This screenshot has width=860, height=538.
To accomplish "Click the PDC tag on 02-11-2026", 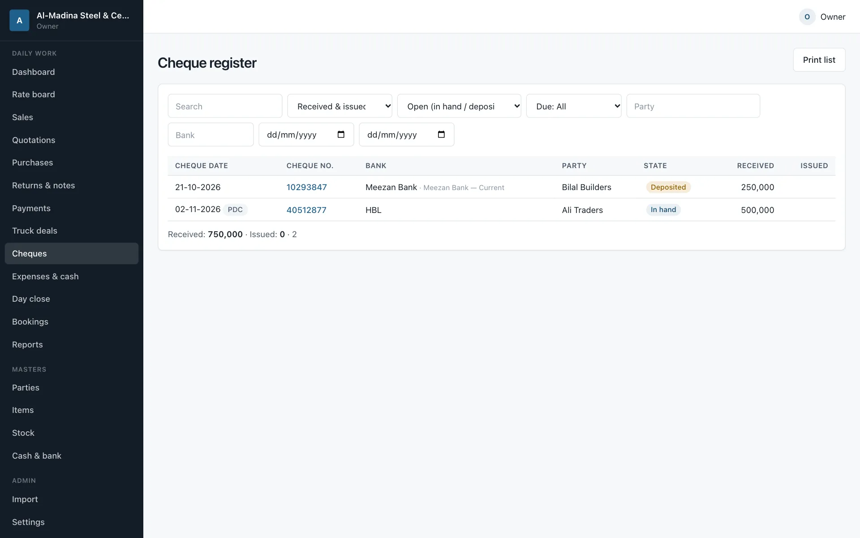I will pyautogui.click(x=235, y=209).
